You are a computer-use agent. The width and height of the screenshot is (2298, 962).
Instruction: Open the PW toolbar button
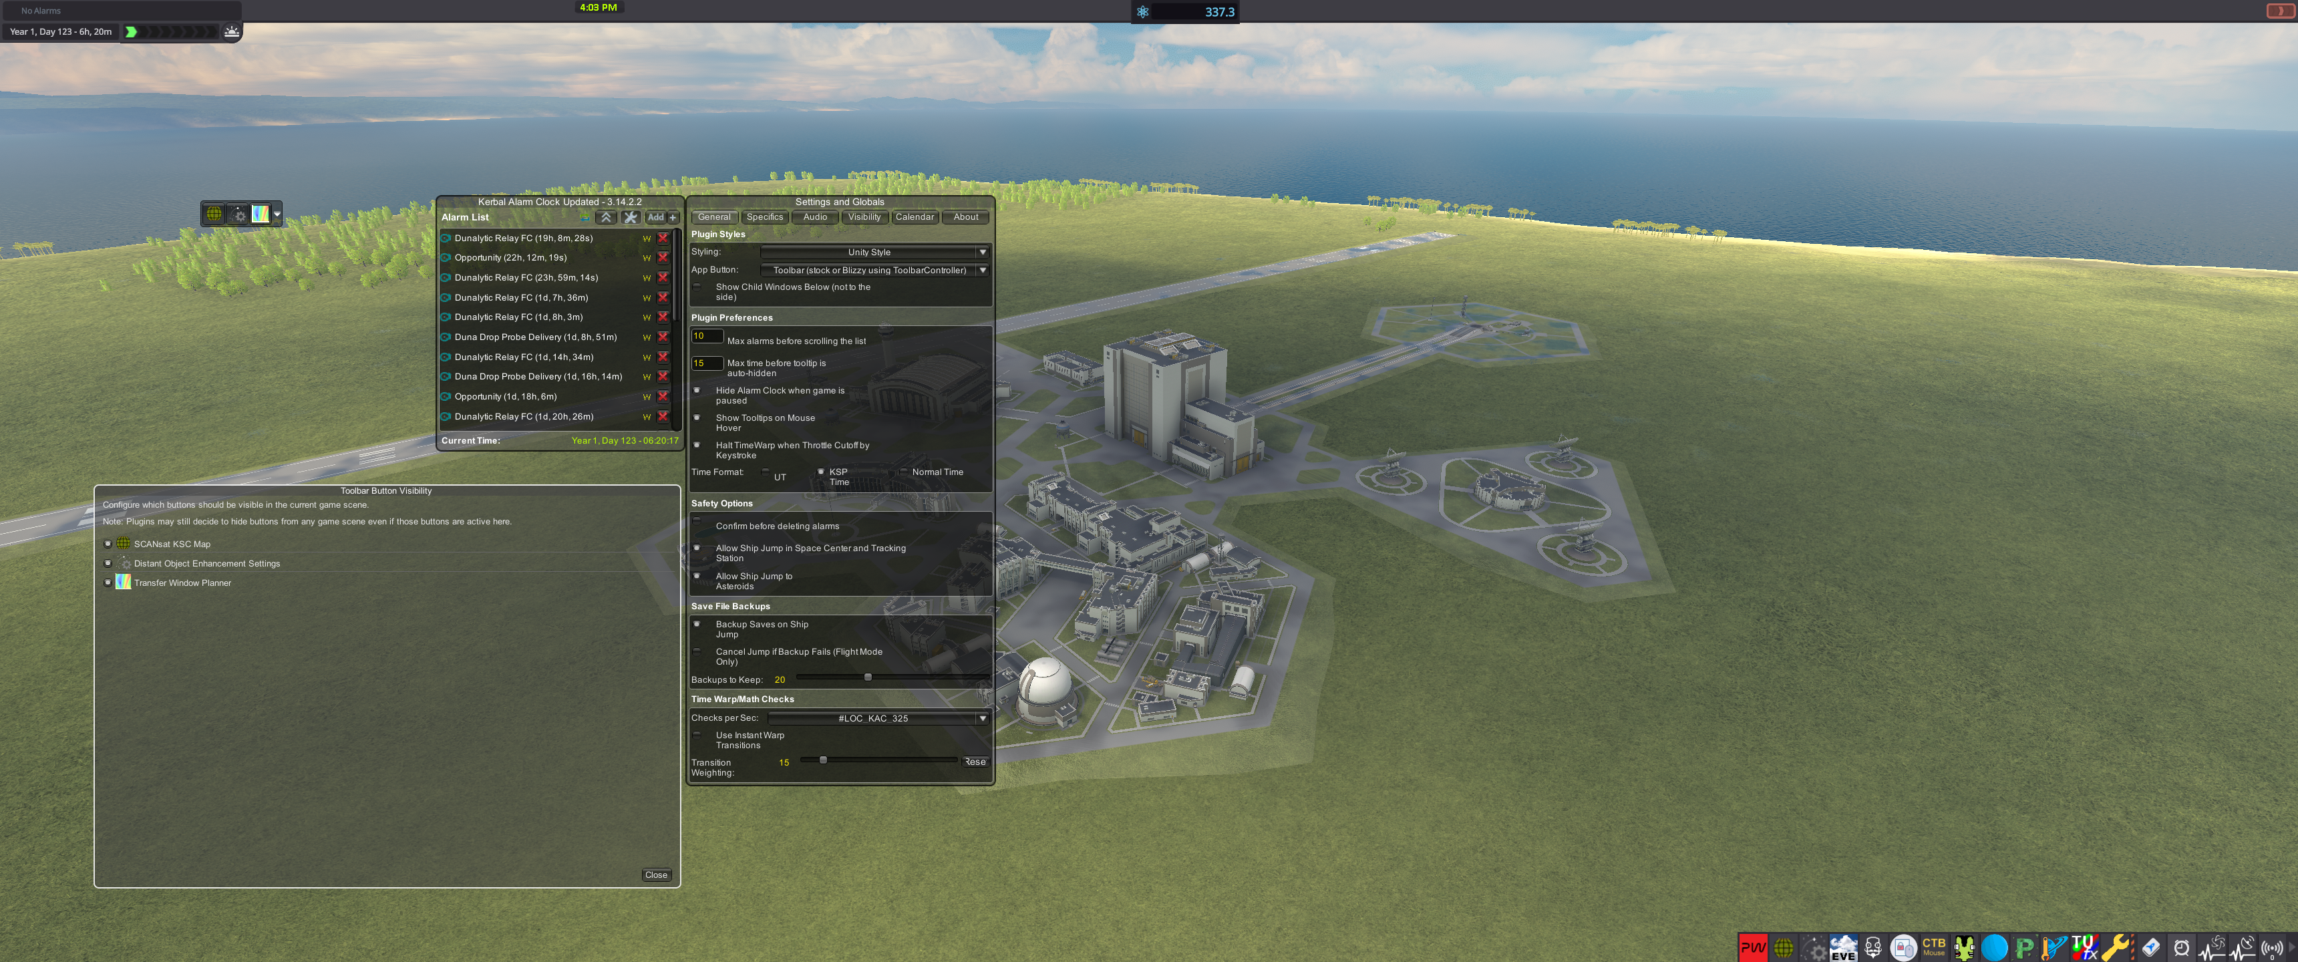(x=1752, y=947)
